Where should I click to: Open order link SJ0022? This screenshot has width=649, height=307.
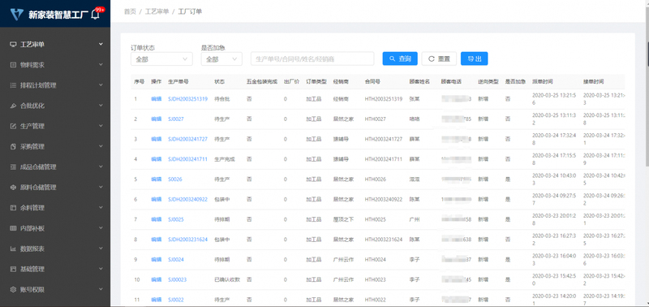coord(176,300)
